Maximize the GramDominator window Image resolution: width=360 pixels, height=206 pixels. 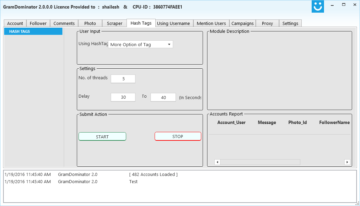pyautogui.click(x=344, y=5)
